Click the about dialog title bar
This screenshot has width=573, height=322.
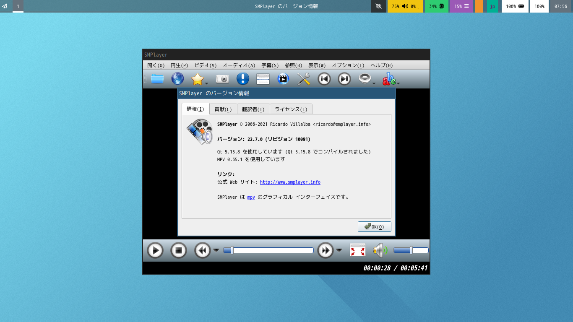(x=286, y=93)
